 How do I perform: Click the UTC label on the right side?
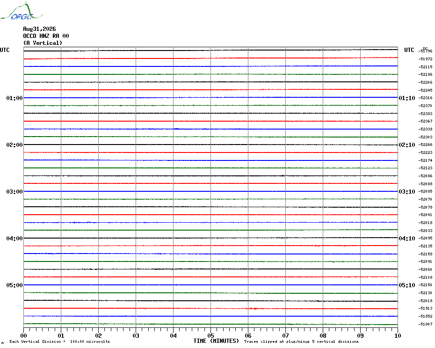click(409, 50)
